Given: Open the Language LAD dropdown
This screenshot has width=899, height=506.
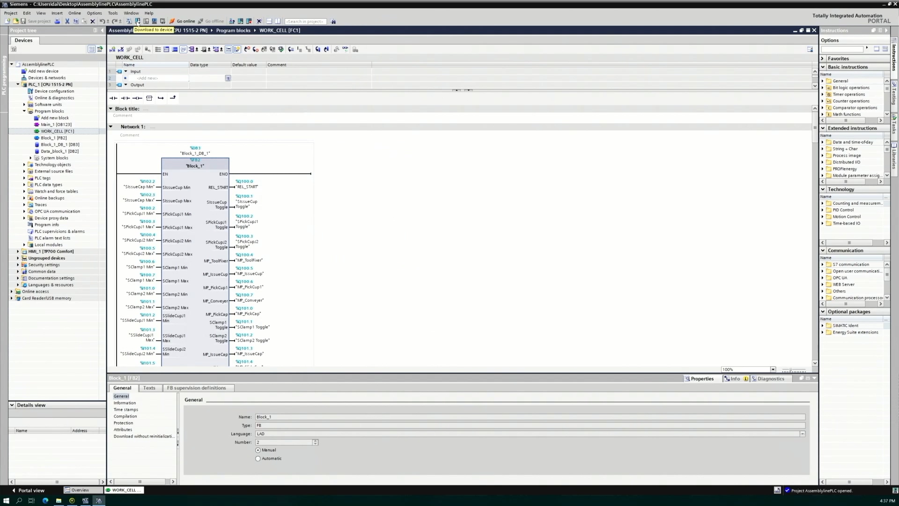Looking at the screenshot, I should 802,434.
